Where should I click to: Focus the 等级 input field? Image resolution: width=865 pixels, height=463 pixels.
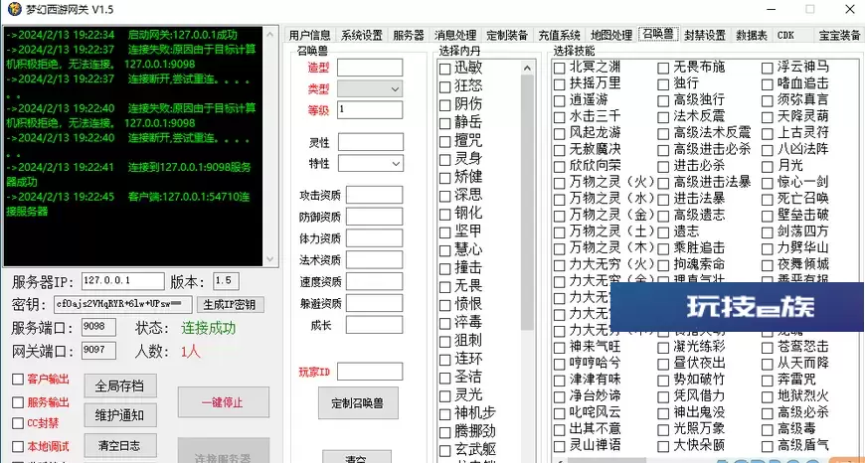click(370, 109)
